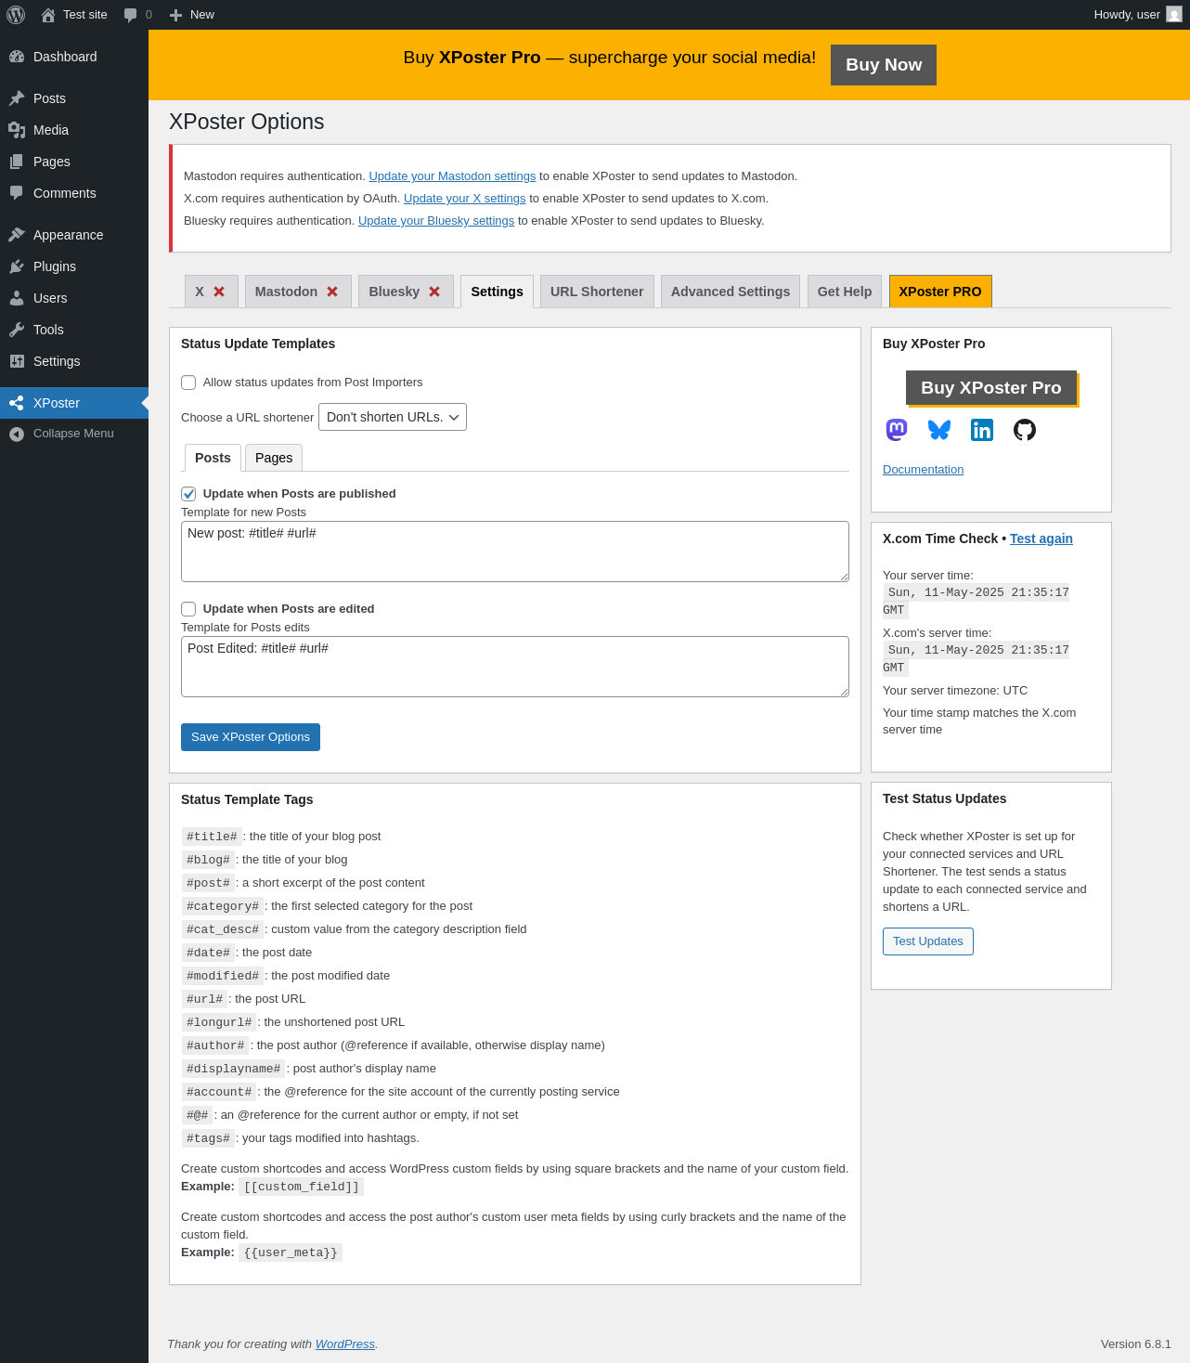Click the Settings sliders icon in sidebar
1190x1363 pixels.
(x=17, y=361)
